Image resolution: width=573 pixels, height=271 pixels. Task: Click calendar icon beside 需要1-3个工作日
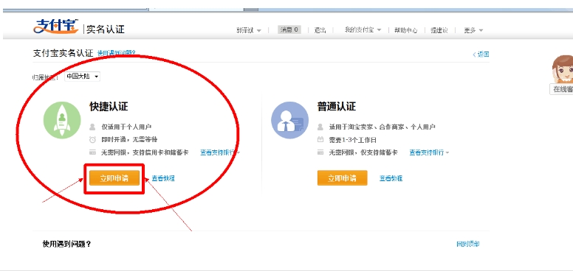tap(320, 139)
